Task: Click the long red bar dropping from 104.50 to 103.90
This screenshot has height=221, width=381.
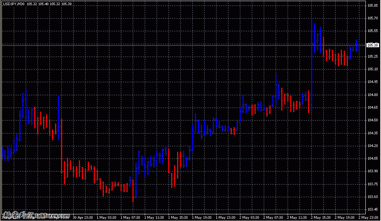Action: (61, 146)
